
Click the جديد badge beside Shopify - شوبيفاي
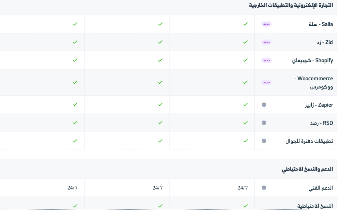(266, 60)
